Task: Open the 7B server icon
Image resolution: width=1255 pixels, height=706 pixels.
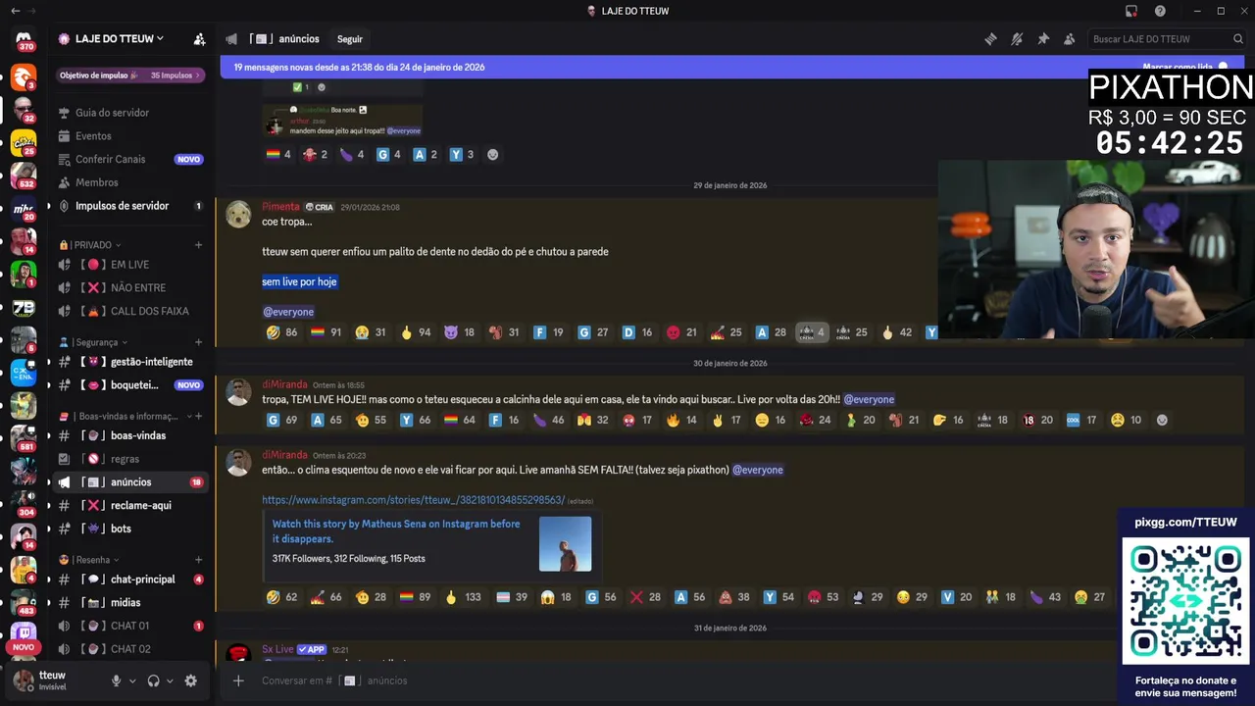Action: pyautogui.click(x=24, y=307)
